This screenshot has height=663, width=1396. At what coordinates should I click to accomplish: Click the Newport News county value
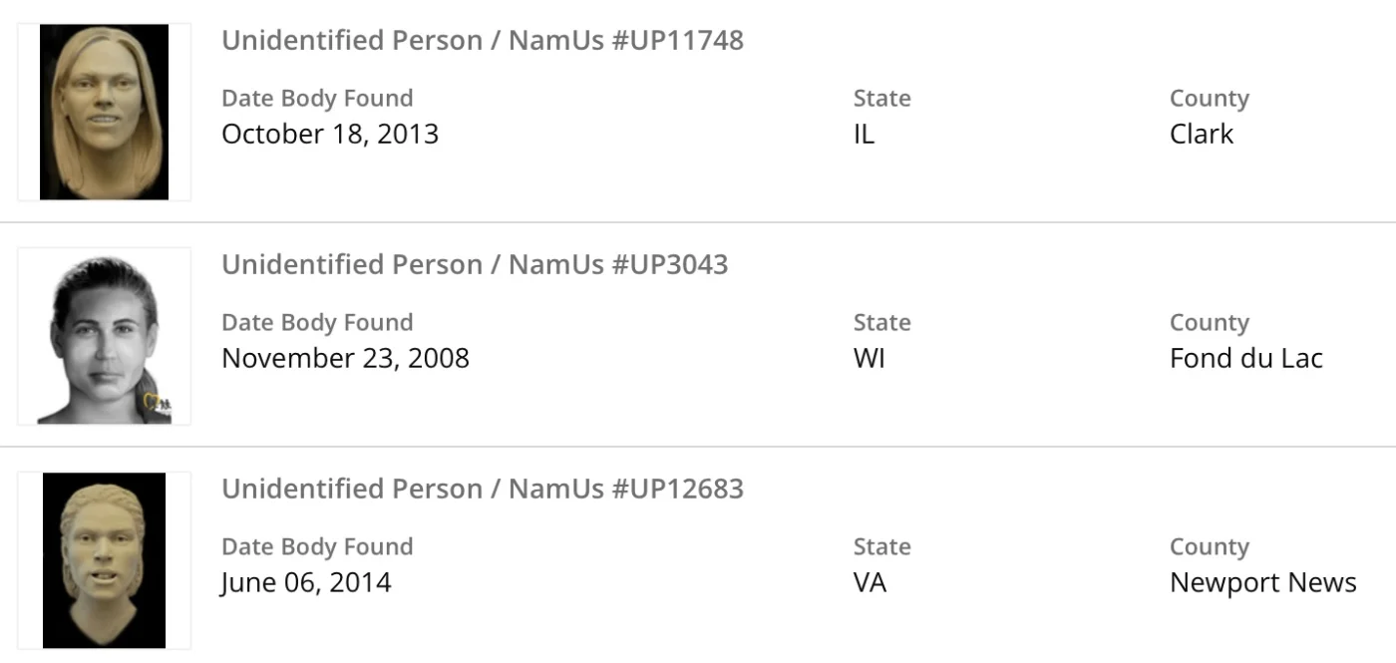[x=1262, y=582]
